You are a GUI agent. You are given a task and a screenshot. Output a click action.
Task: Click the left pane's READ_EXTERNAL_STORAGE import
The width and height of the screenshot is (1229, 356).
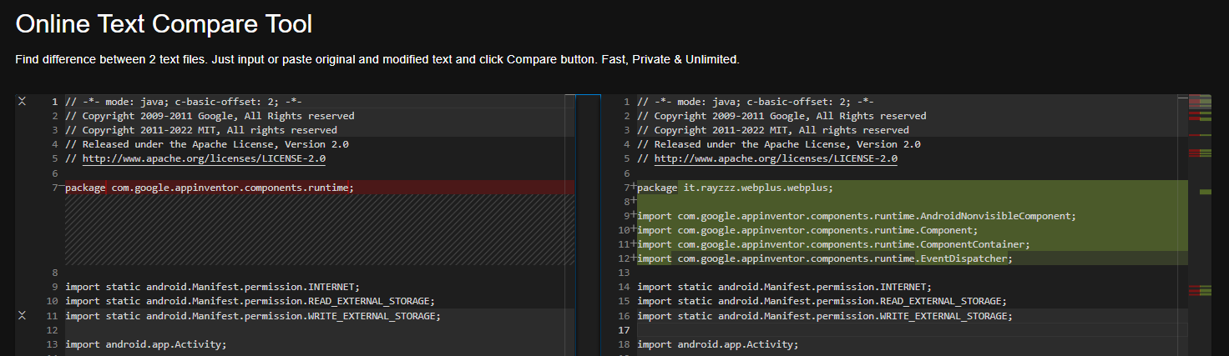pos(250,301)
